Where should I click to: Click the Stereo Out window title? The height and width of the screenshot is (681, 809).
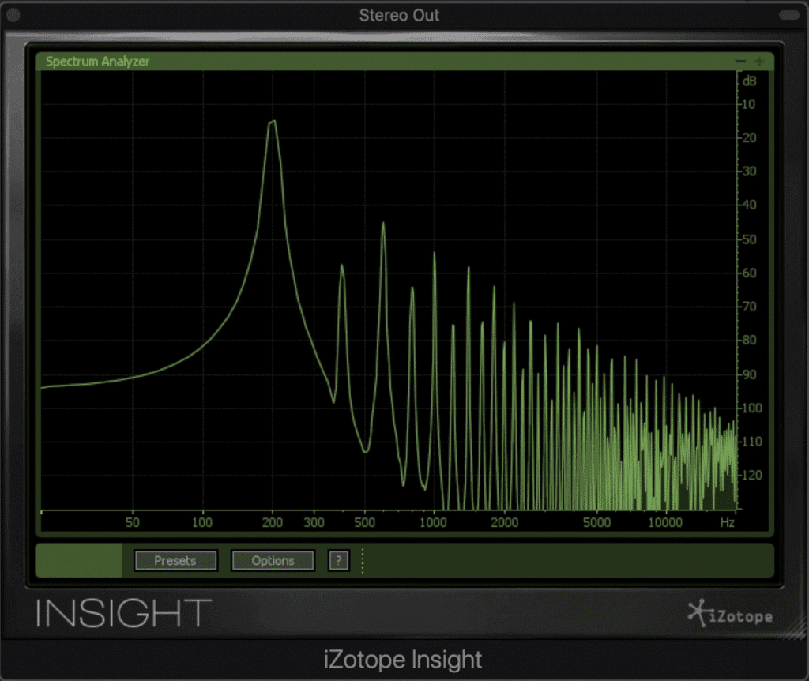pyautogui.click(x=399, y=16)
